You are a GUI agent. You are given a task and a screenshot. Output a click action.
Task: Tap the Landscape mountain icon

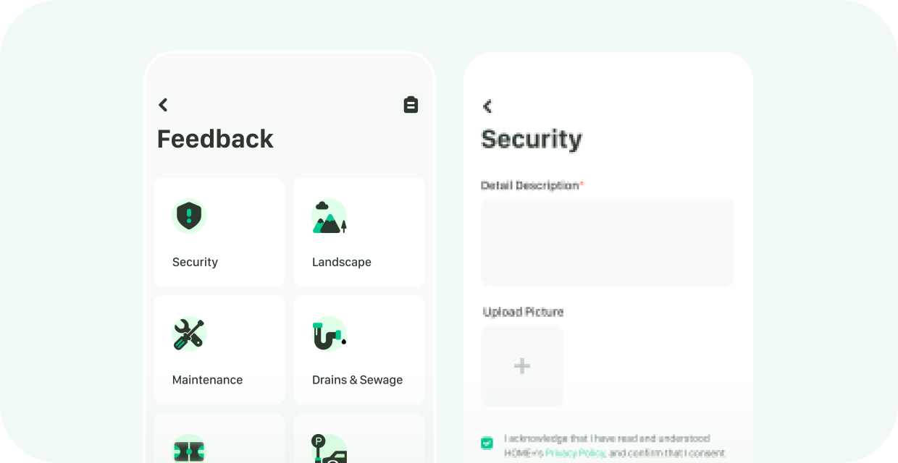tap(330, 216)
